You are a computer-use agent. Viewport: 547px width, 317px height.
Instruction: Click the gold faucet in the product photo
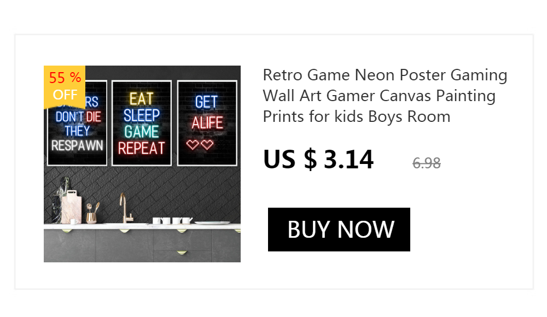click(124, 208)
